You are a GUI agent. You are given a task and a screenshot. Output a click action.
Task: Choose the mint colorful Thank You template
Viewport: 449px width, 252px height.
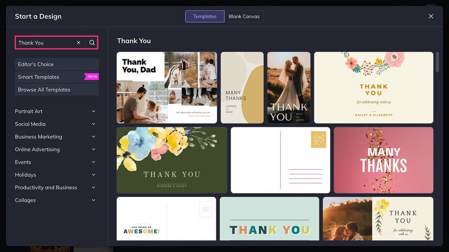[x=269, y=219]
